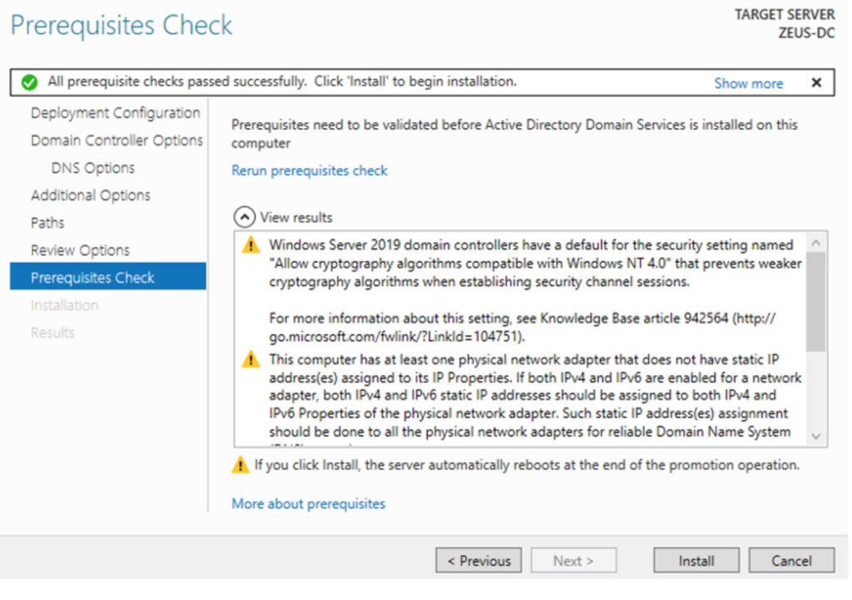This screenshot has width=852, height=600.
Task: Click Rerun prerequisites check link
Action: pos(310,170)
